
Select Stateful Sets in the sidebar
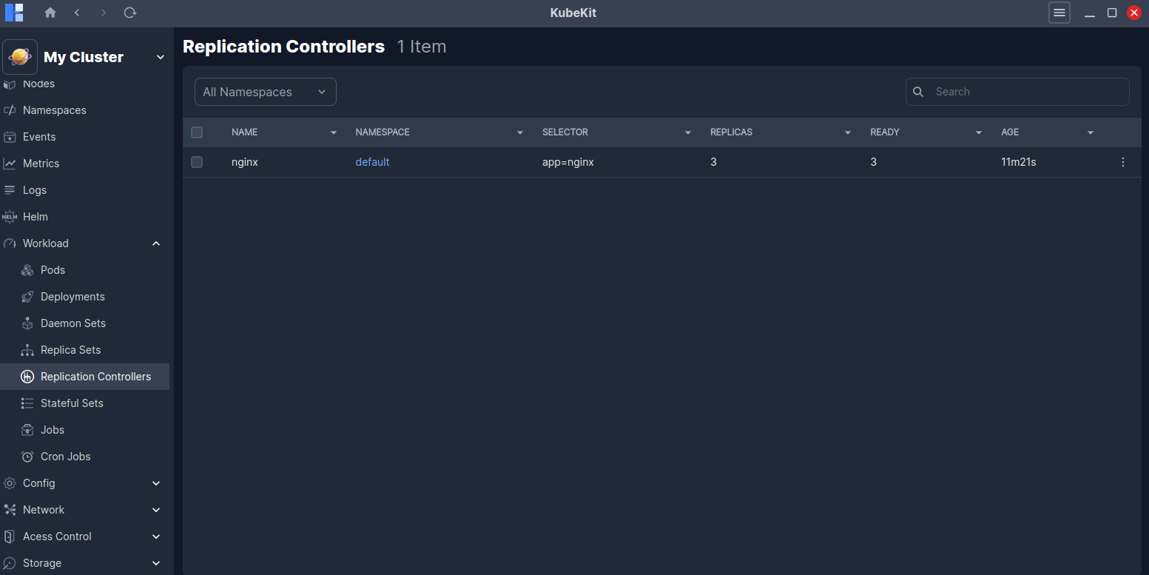[x=72, y=403]
